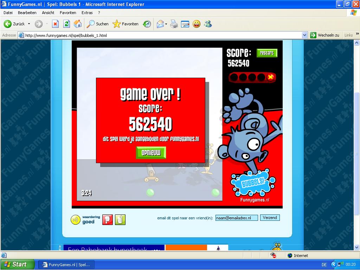Click the 00:20 clock in taskbar
This screenshot has width=360, height=270.
tap(351, 264)
